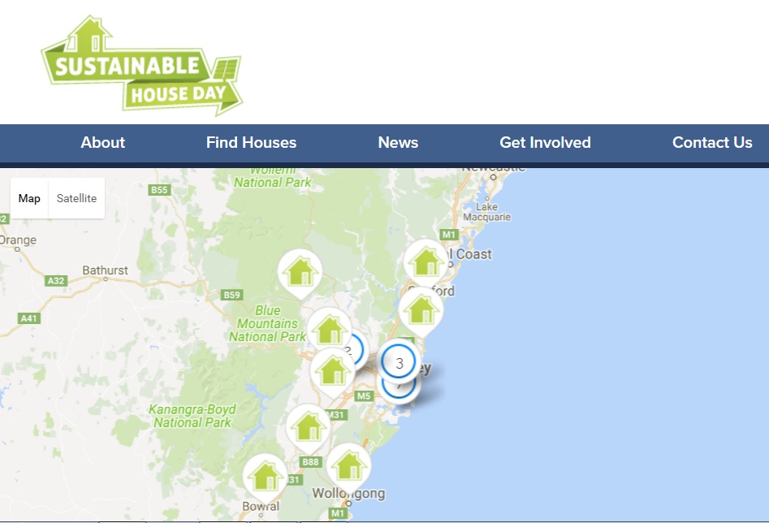This screenshot has width=769, height=523.
Task: Click house marker above Wollongong label
Action: coord(348,468)
